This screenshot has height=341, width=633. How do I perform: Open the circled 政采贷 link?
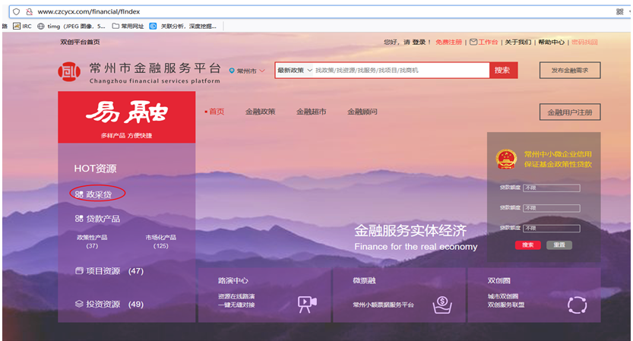98,194
